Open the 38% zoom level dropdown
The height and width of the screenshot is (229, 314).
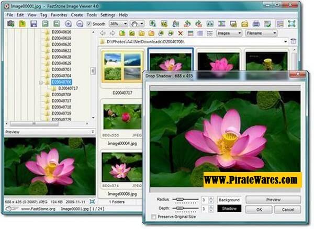pyautogui.click(x=118, y=24)
